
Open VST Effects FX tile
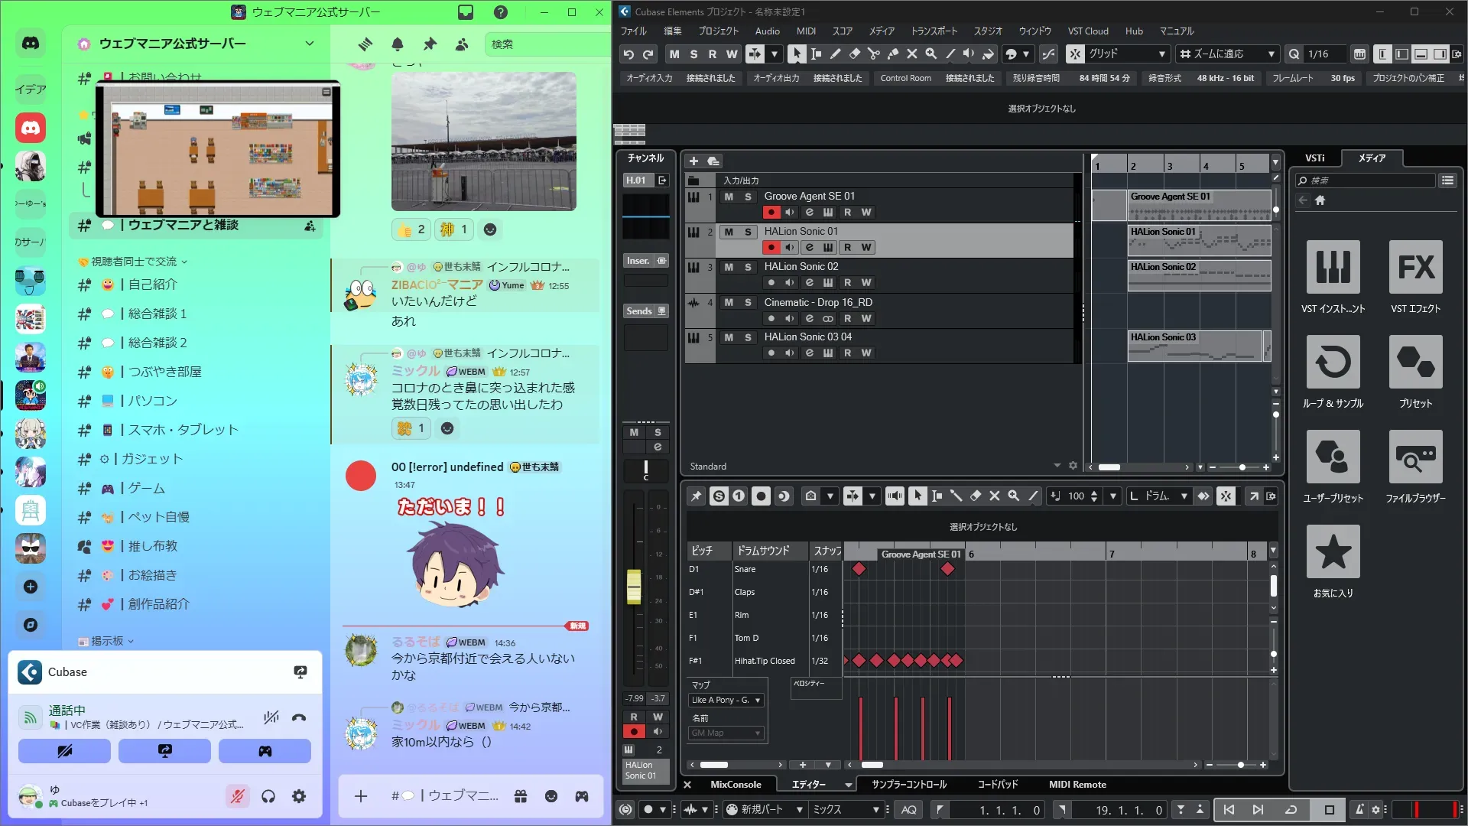pos(1415,267)
